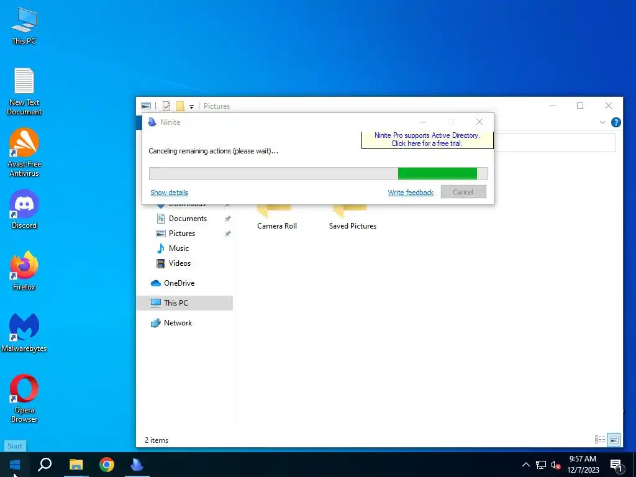
Task: Select the Ninite taskbar icon
Action: 137,465
